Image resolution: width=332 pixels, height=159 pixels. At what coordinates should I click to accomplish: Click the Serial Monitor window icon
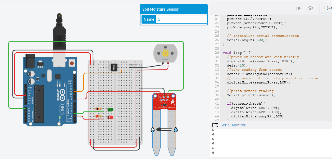point(215,125)
